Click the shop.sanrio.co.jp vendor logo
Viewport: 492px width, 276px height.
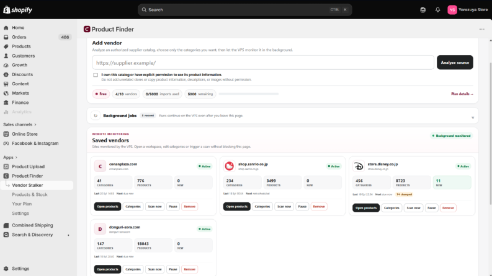pos(229,166)
